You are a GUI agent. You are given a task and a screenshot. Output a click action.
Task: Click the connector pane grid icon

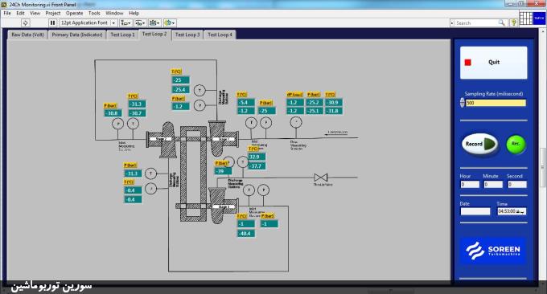(526, 18)
